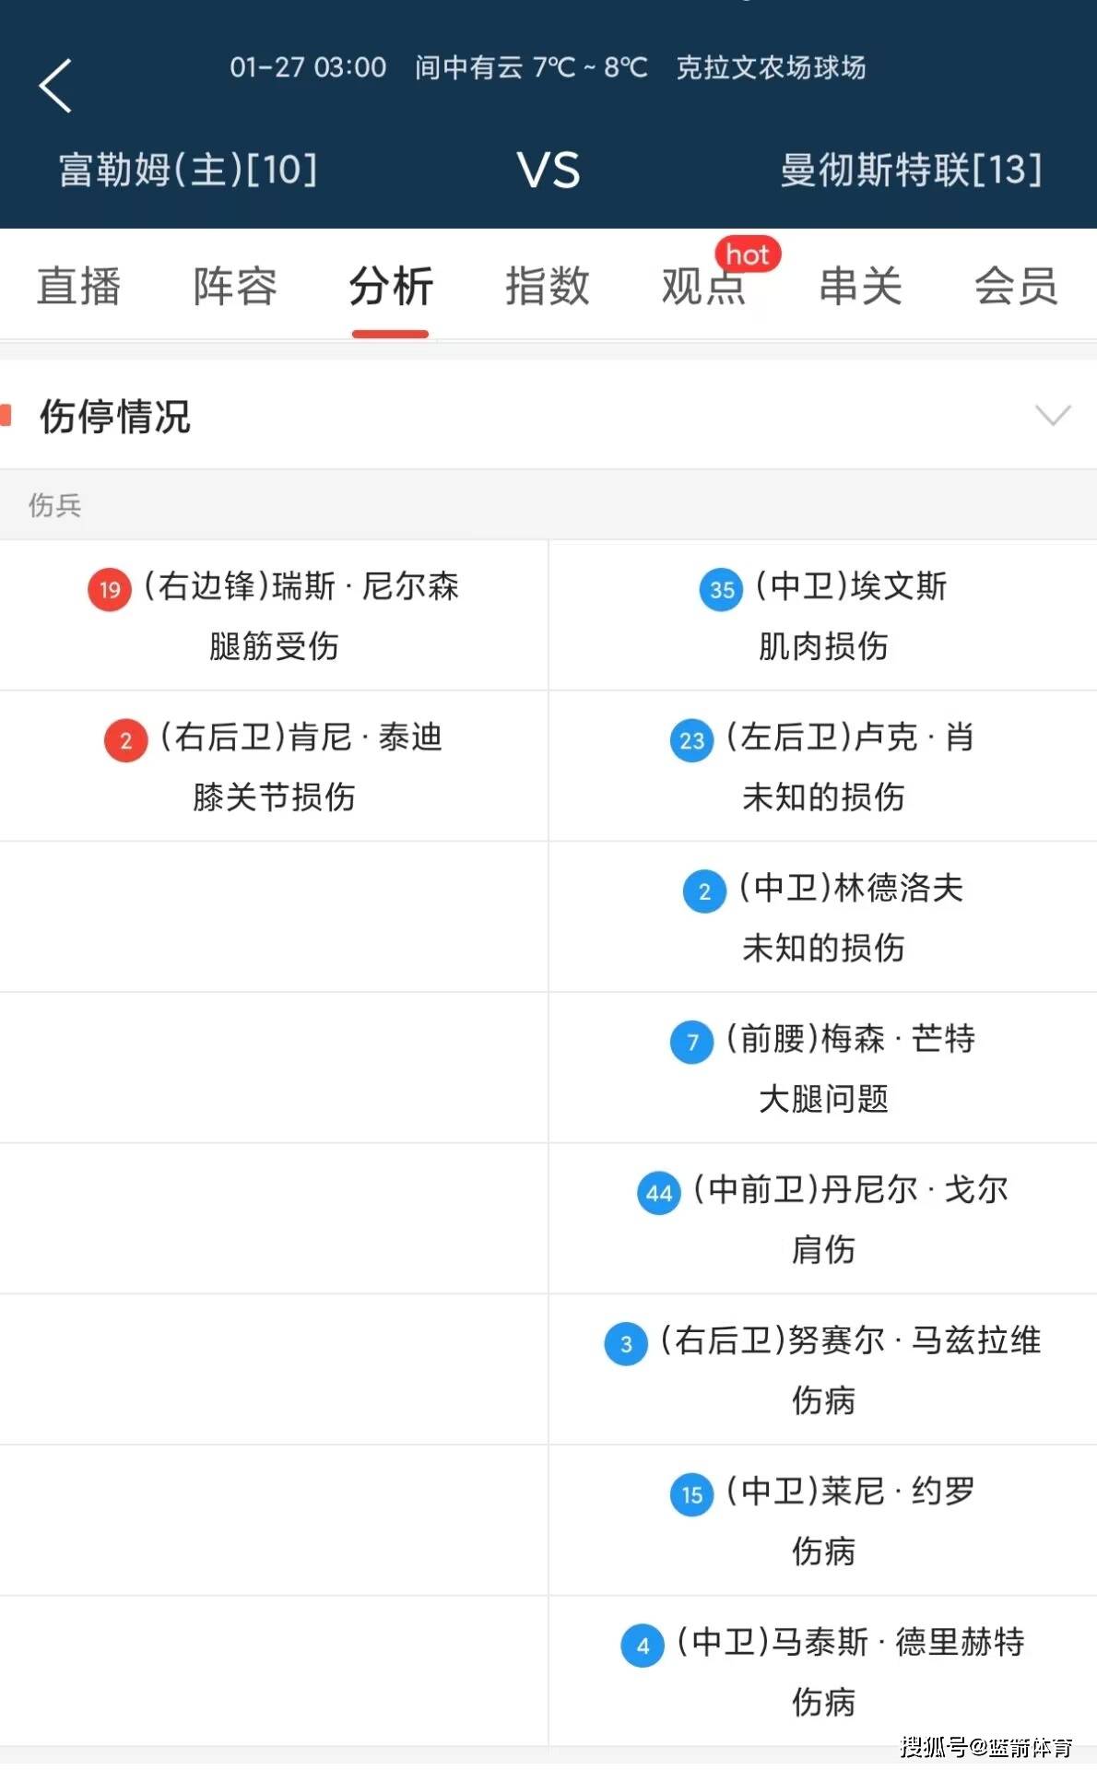1097x1770 pixels.
Task: Open 曼彻斯特联 away team name
Action: 911,171
